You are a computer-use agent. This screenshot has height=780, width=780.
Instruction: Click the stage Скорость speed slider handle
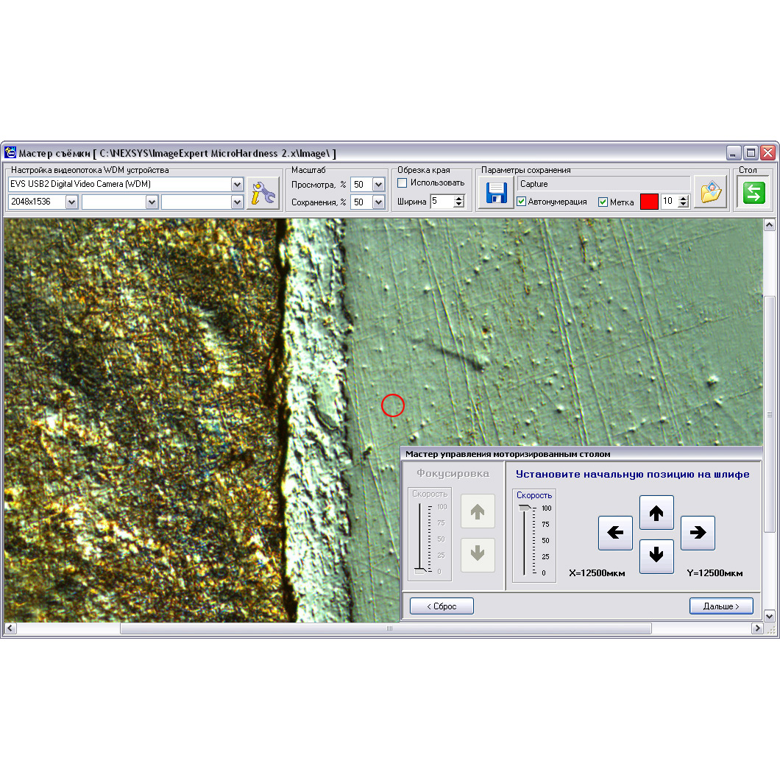(525, 508)
